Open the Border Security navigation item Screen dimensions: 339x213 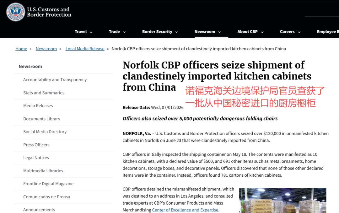click(157, 32)
